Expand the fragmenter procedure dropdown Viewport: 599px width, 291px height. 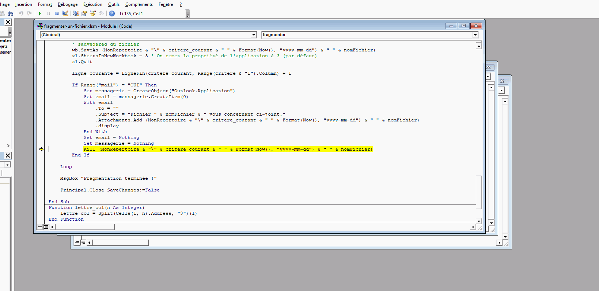pyautogui.click(x=475, y=35)
